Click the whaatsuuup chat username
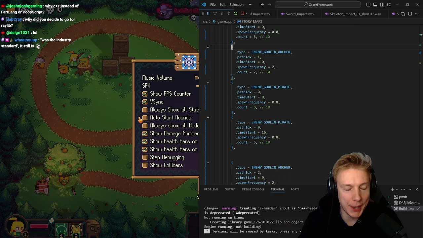 (26, 40)
